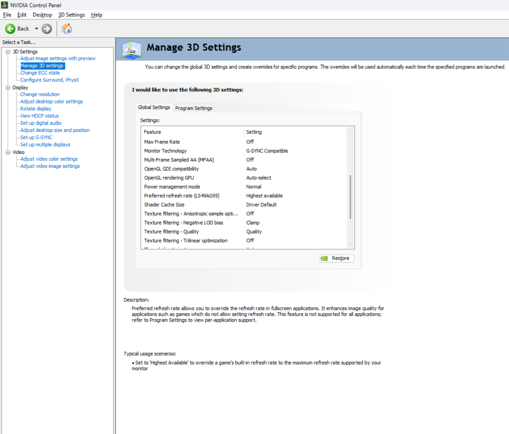Select Anisotropic sample optimization row
509x434 pixels.
click(x=245, y=214)
